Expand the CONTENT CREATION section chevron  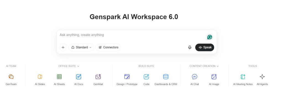point(218,66)
